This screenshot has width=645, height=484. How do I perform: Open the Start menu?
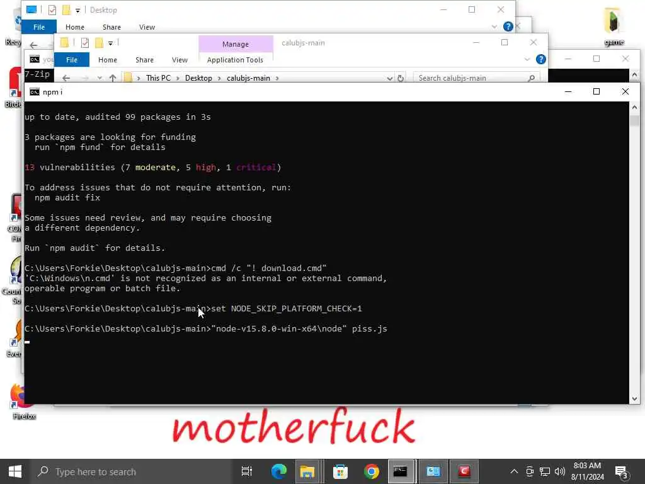tap(15, 471)
